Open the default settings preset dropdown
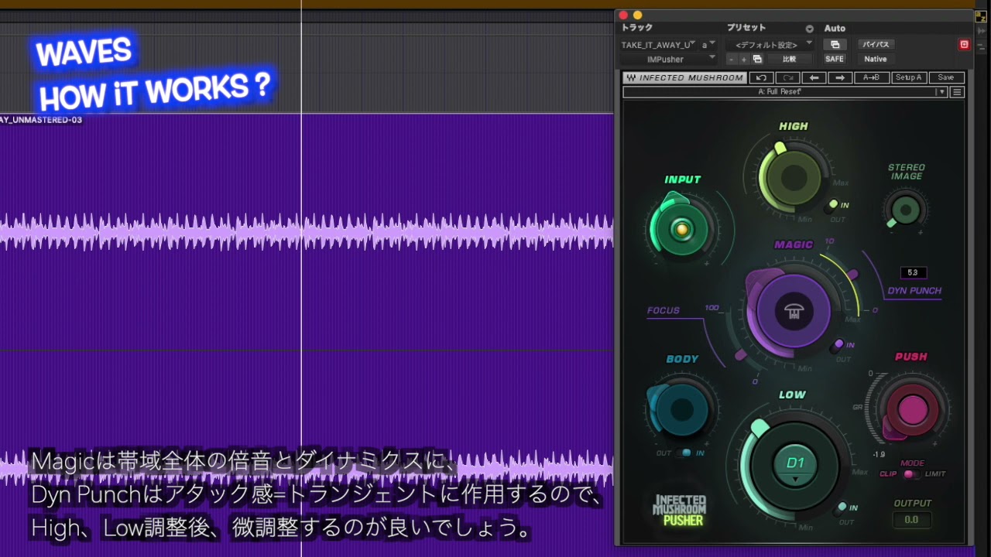The image size is (991, 557). pyautogui.click(x=770, y=45)
